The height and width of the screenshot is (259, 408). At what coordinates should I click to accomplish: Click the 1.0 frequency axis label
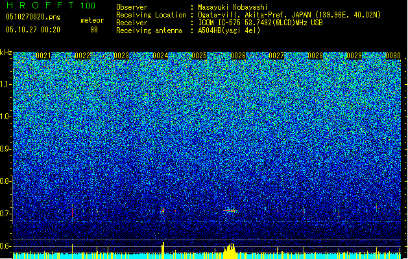[x=5, y=117]
